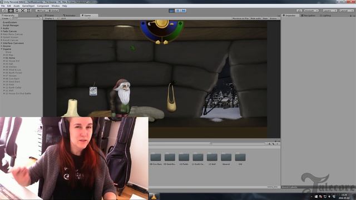Screen dimensions: 356x200
Task: Click Project search by label icon
Action: [x=273, y=144]
